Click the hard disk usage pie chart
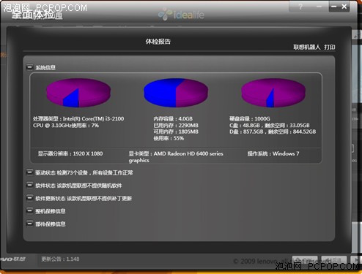362x274 pixels. [x=273, y=93]
